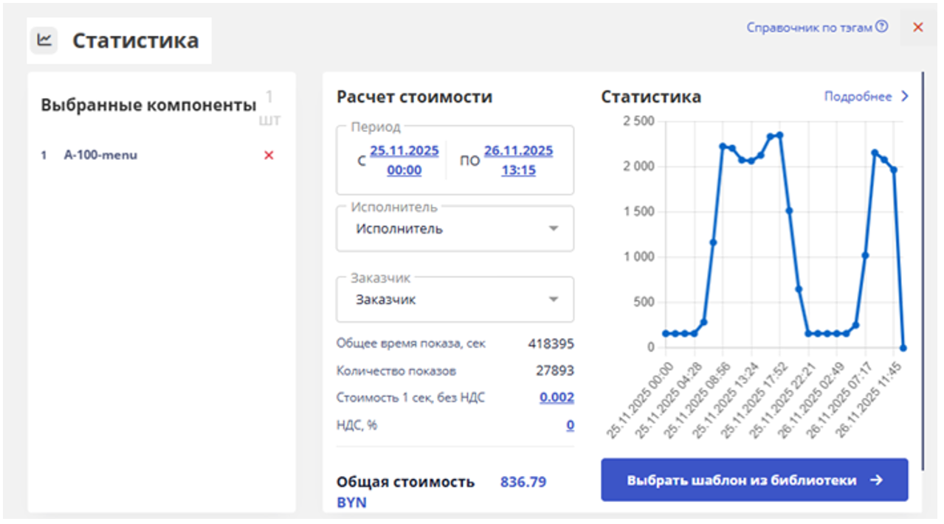Change the end time 13:15
Screen dimensions: 944x524
pos(518,170)
